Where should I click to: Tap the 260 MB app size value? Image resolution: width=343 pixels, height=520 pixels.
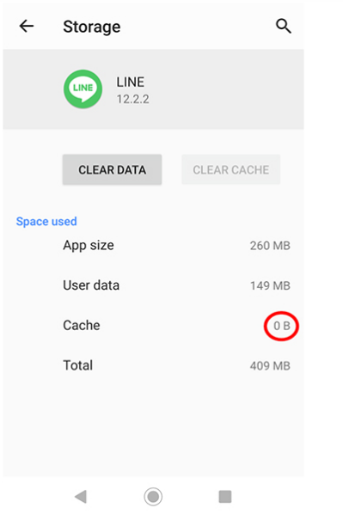click(x=270, y=246)
